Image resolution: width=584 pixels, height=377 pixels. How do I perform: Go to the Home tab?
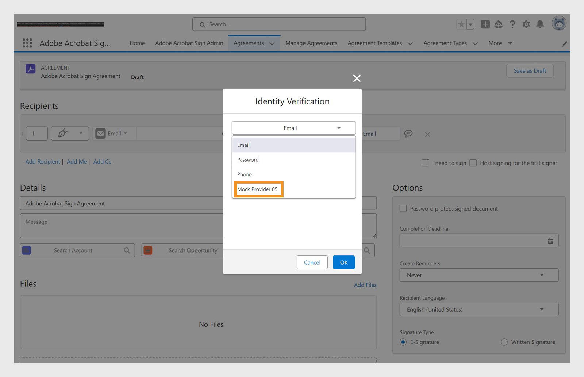pyautogui.click(x=137, y=43)
